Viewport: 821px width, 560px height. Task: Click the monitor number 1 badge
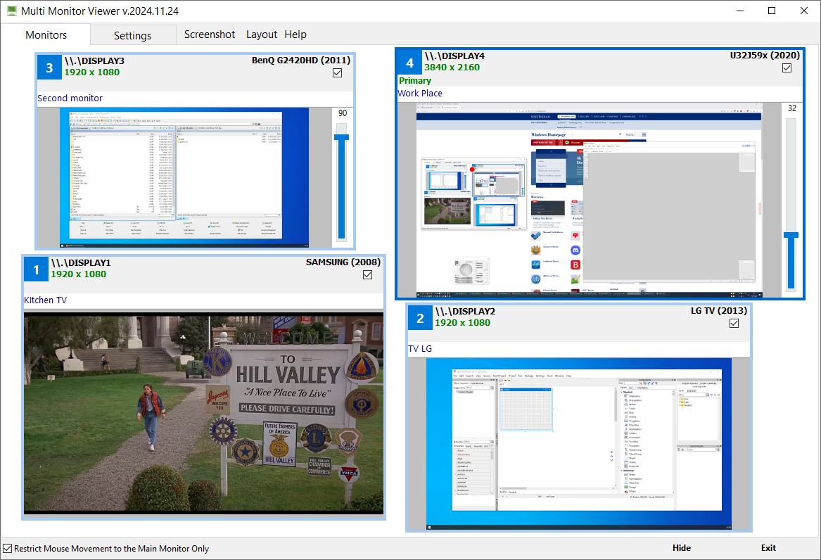pos(36,269)
